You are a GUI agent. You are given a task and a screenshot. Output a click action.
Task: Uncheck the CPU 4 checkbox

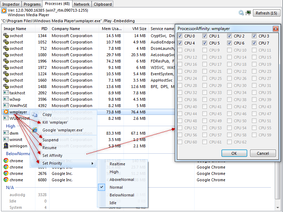180,43
